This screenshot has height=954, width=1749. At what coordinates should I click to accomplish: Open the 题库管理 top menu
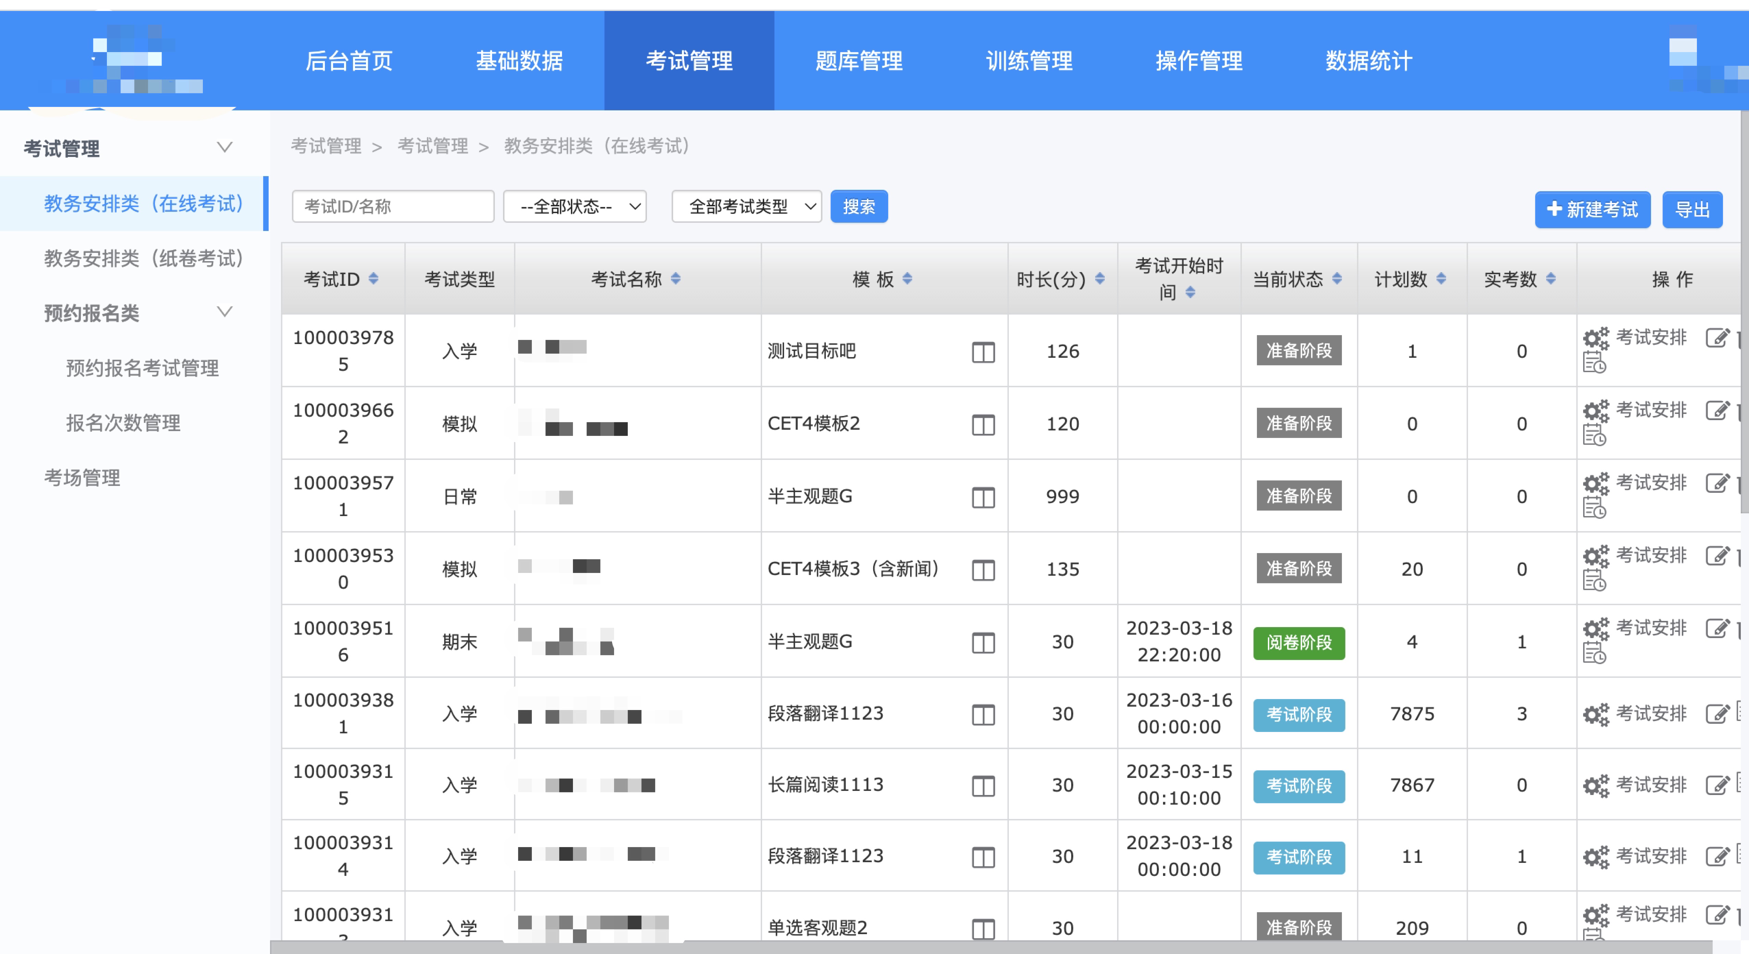859,61
